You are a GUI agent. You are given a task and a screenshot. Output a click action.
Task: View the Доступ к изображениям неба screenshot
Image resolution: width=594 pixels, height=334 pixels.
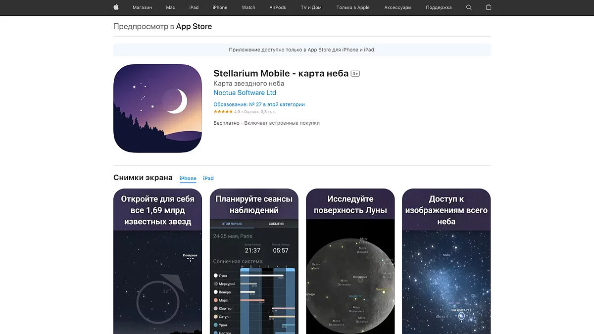(x=446, y=261)
